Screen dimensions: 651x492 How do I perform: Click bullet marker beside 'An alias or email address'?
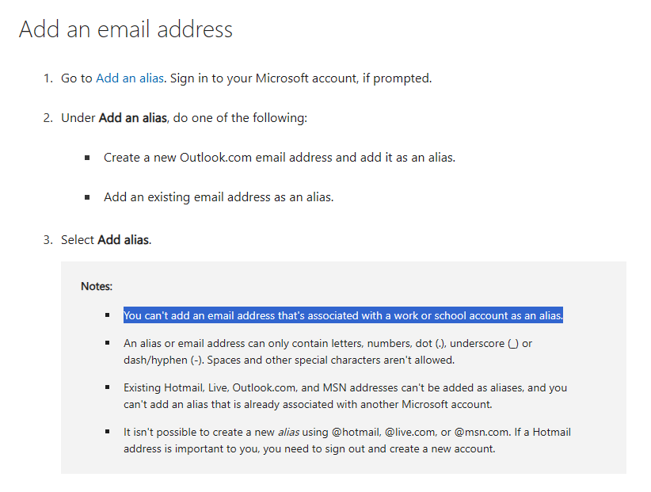point(108,343)
